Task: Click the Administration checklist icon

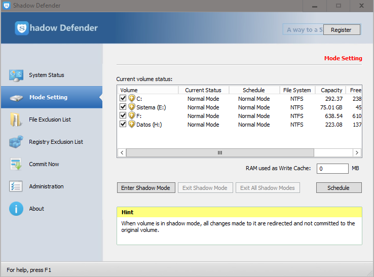Action: pos(16,186)
